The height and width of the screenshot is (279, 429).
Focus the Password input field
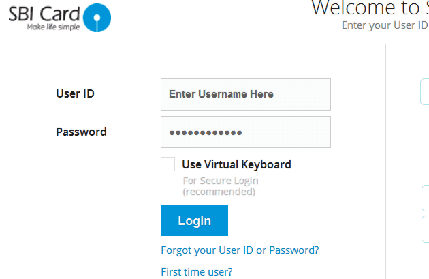[x=246, y=132]
